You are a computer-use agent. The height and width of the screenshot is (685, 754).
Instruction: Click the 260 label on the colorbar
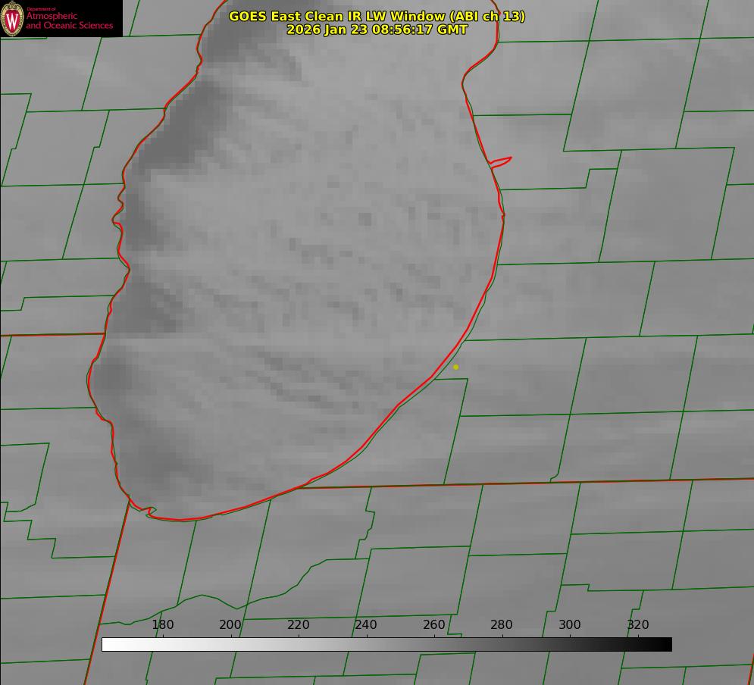click(433, 624)
